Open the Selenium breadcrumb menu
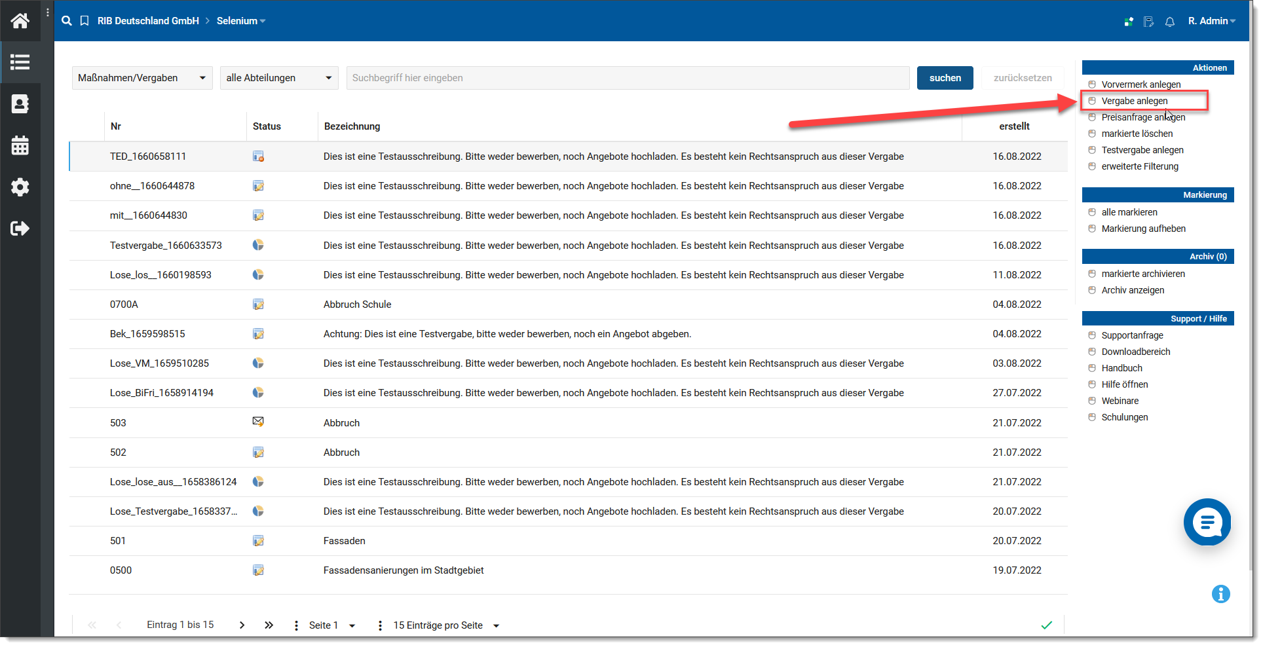 coord(240,21)
